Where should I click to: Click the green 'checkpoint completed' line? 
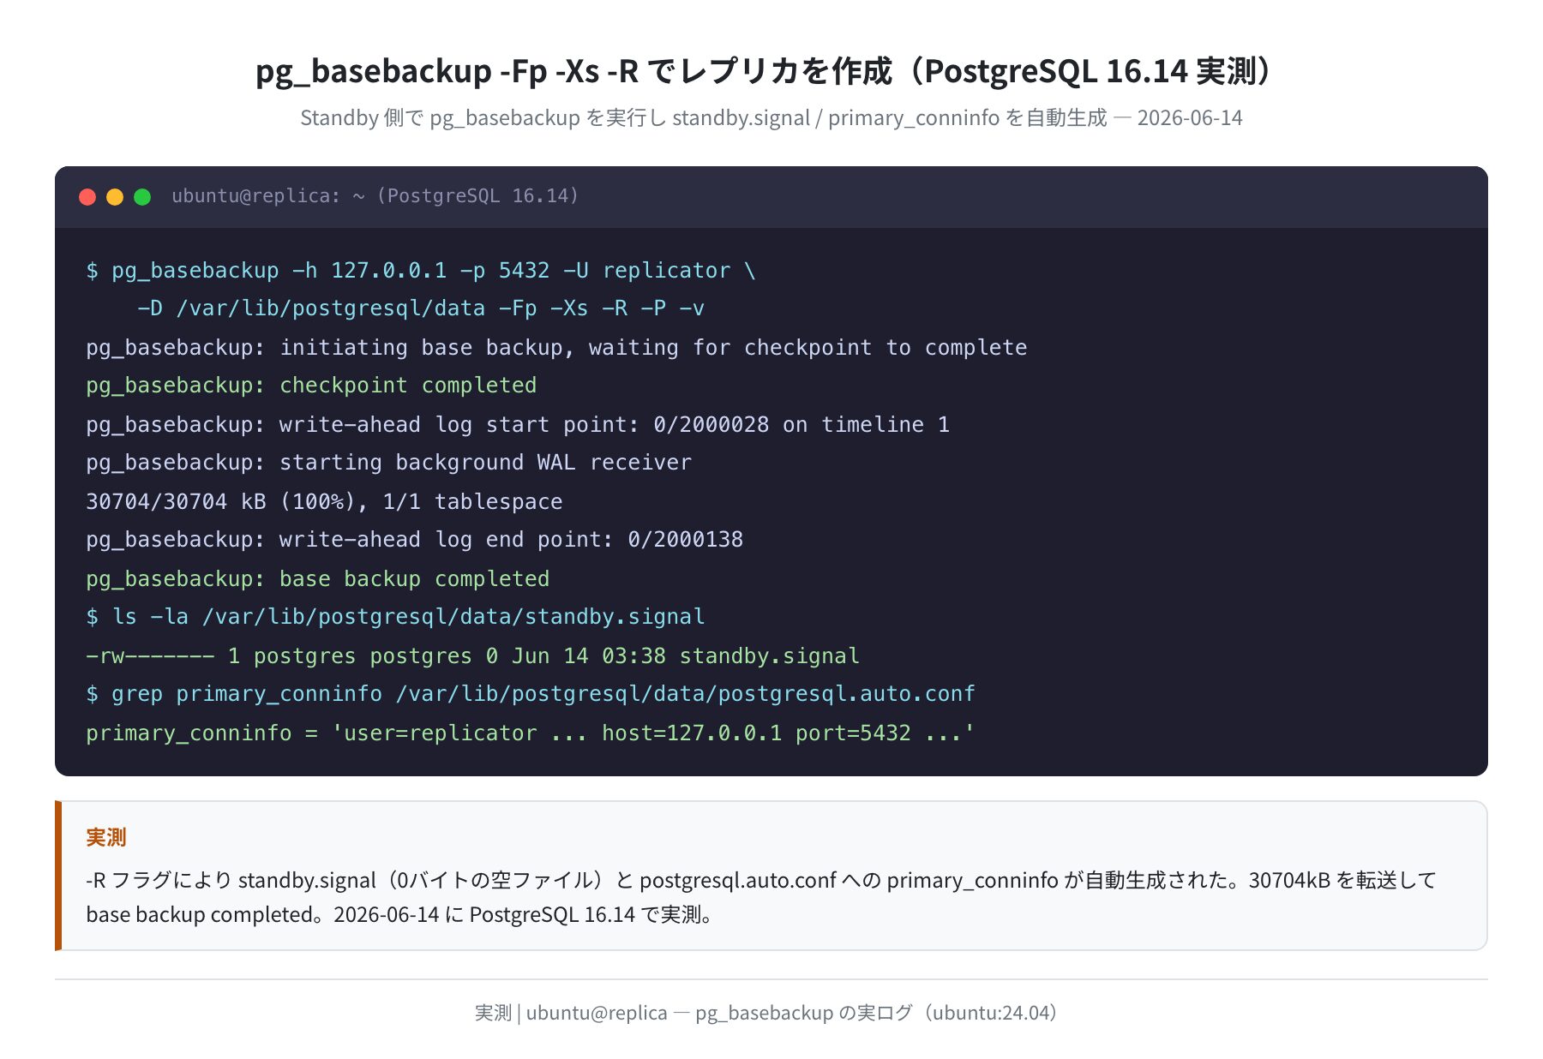coord(311,386)
